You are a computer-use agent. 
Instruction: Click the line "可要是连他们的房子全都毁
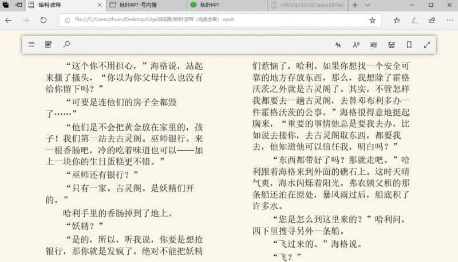[x=121, y=103]
